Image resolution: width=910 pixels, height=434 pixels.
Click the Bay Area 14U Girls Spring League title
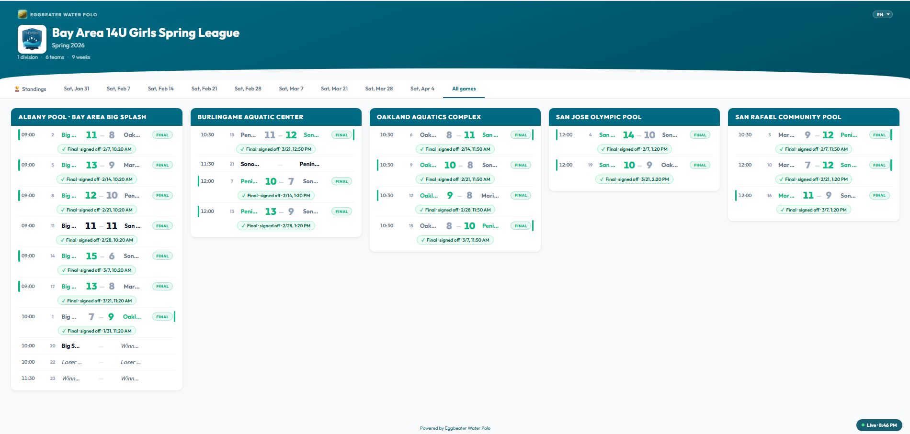point(146,33)
